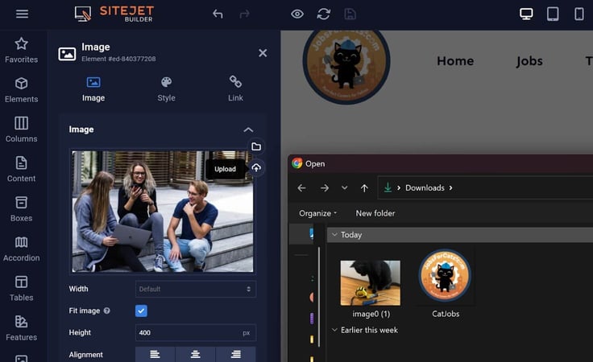Expand the chevron after Downloads path
Viewport: 593px width, 362px height.
click(x=451, y=188)
